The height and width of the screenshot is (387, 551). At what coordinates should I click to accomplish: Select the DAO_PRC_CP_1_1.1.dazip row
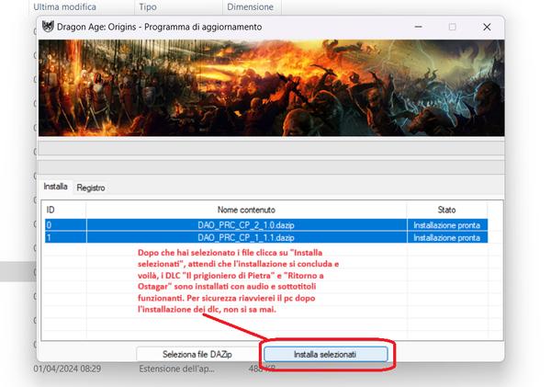tap(266, 238)
